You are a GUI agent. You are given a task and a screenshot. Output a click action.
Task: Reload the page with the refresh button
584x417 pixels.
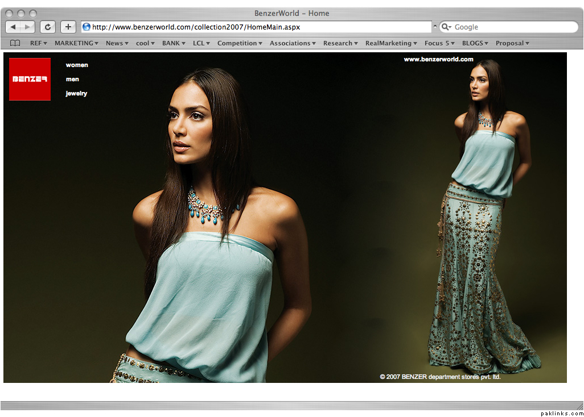click(48, 27)
